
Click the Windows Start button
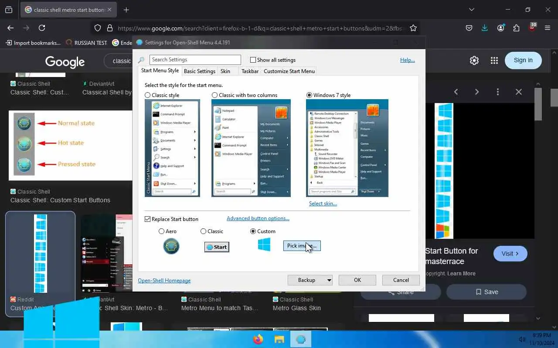tap(61, 323)
